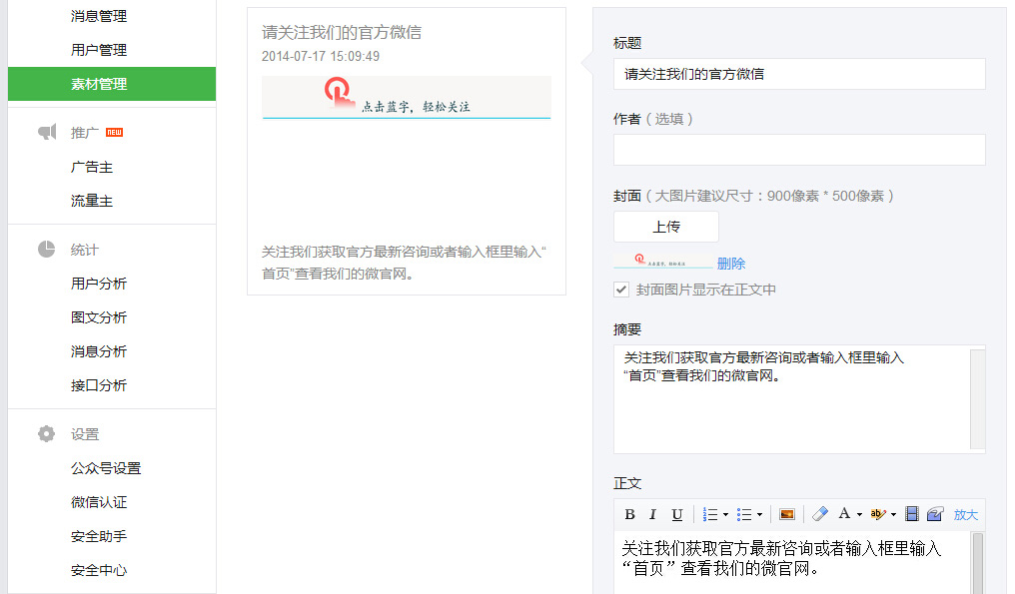Apply underline formatting in the editor

677,514
